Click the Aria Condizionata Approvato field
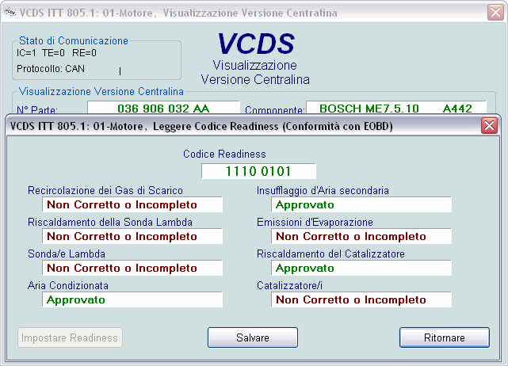Screen dimensions: 508x366 [x=132, y=299]
